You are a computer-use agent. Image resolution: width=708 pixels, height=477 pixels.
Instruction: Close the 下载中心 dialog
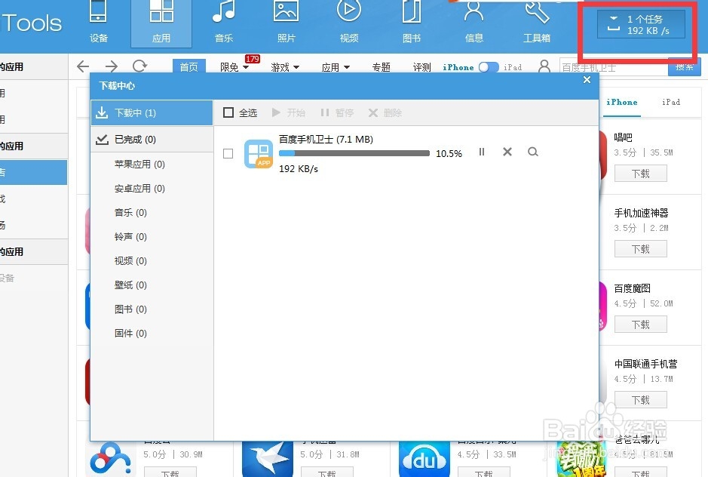coord(587,80)
